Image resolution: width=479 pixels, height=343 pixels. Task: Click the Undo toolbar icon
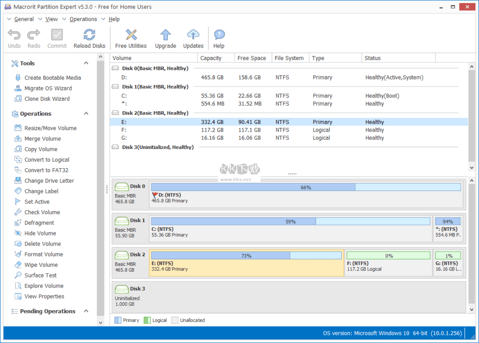pyautogui.click(x=14, y=35)
